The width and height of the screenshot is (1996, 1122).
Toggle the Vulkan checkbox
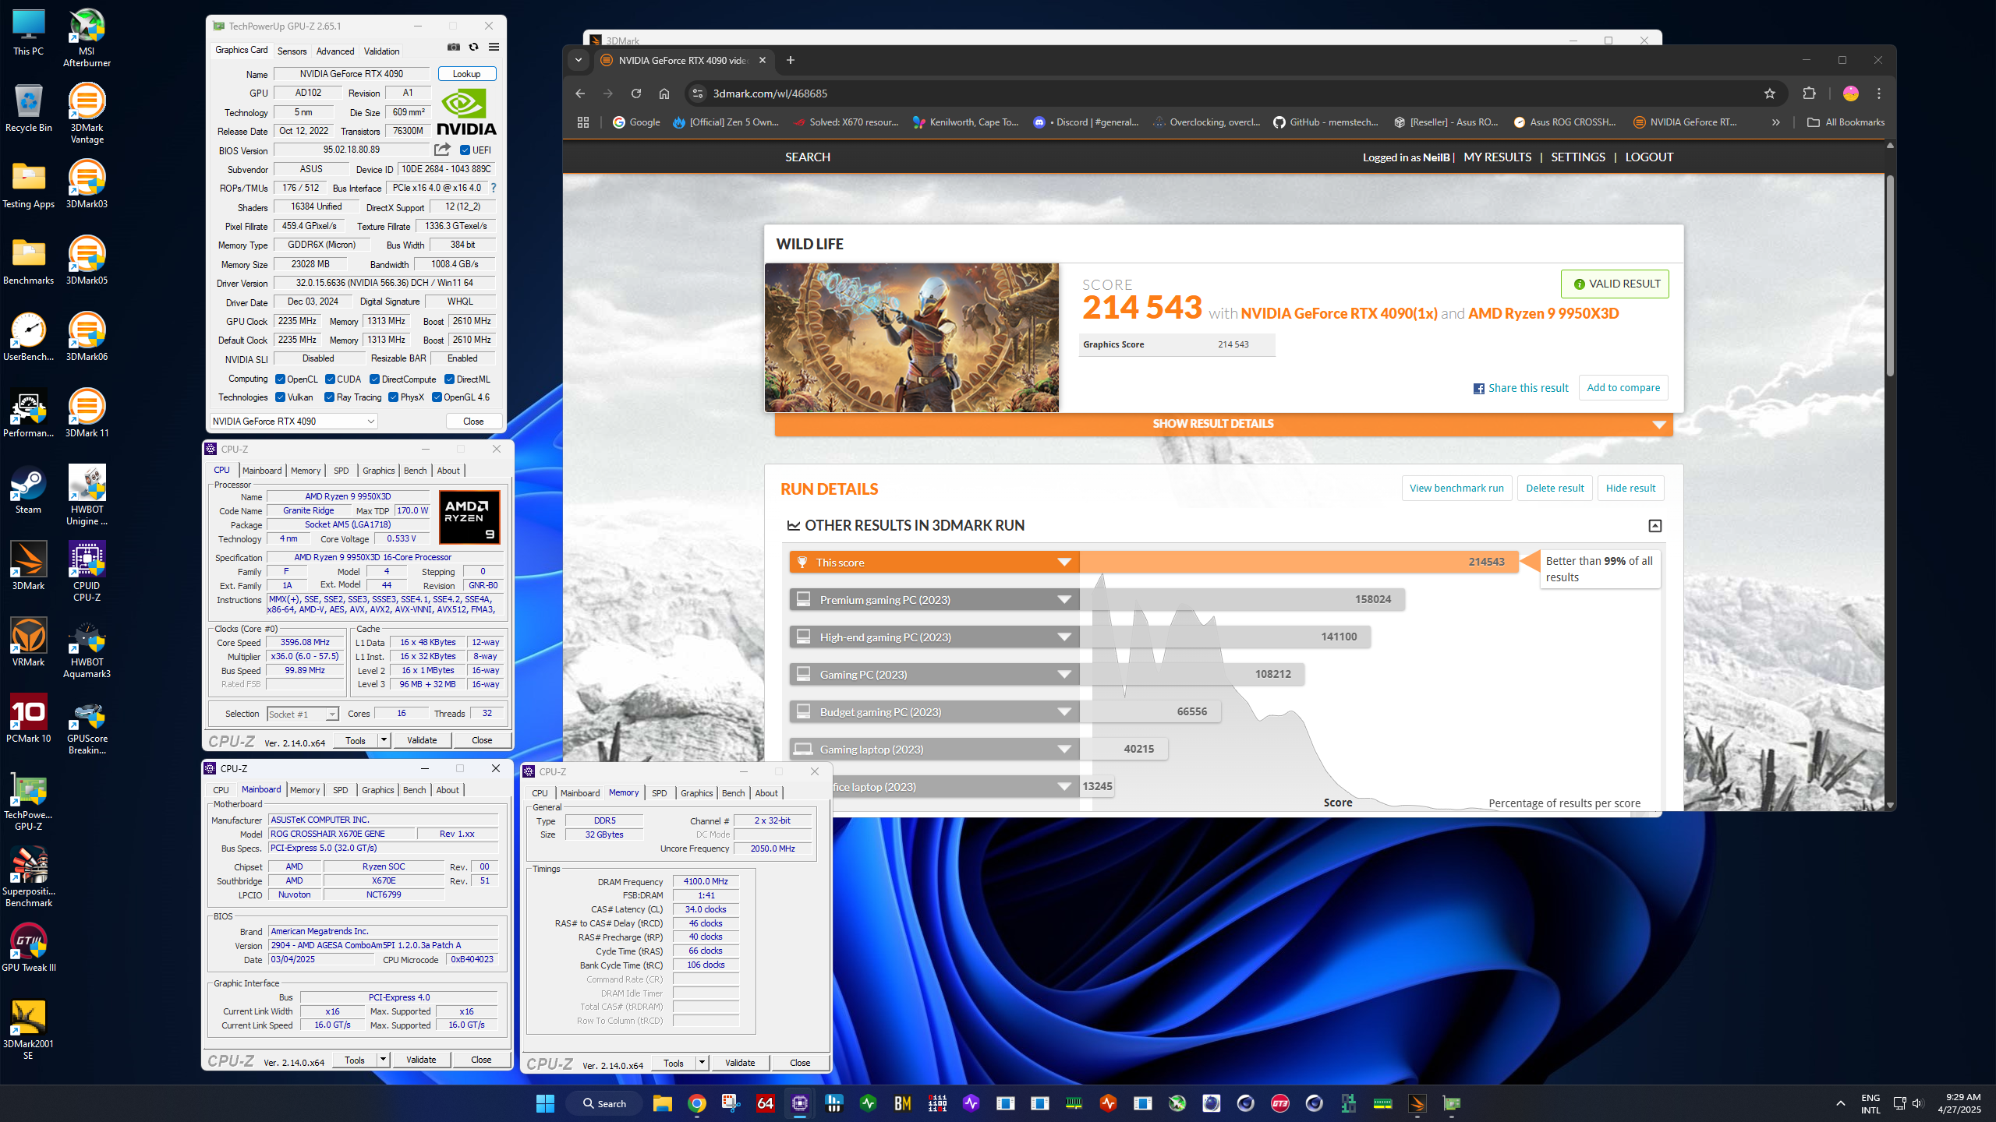[x=280, y=397]
